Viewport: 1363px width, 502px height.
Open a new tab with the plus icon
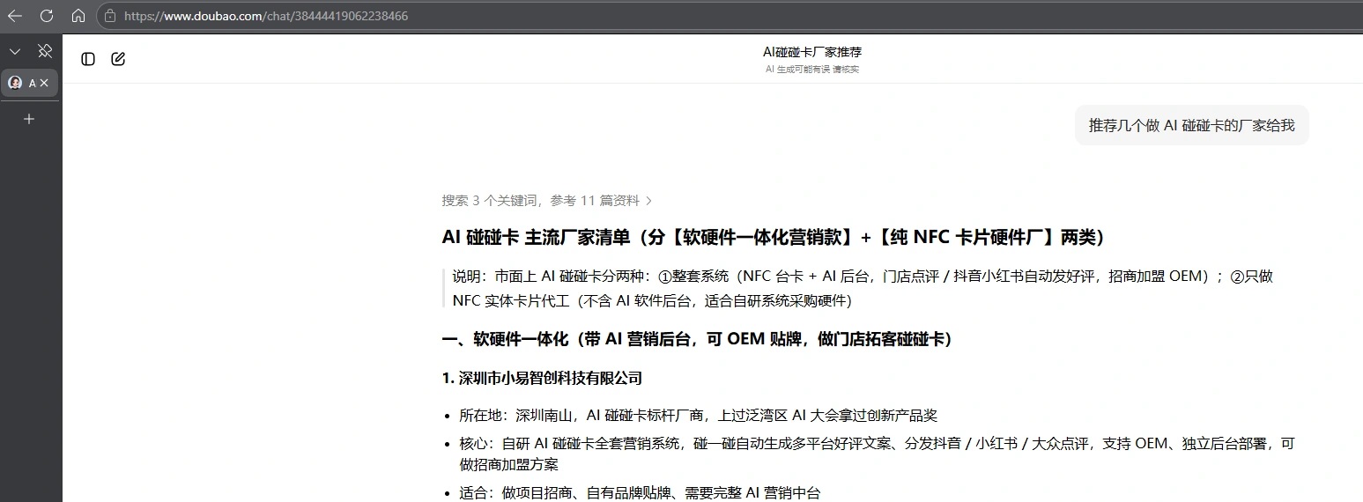click(29, 118)
